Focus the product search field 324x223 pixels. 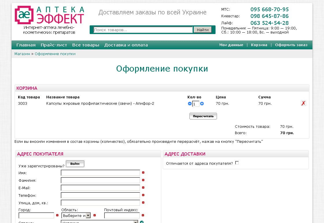143,30
